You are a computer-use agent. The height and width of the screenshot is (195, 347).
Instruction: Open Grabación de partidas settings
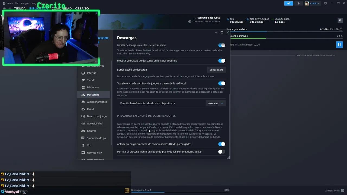[94, 138]
